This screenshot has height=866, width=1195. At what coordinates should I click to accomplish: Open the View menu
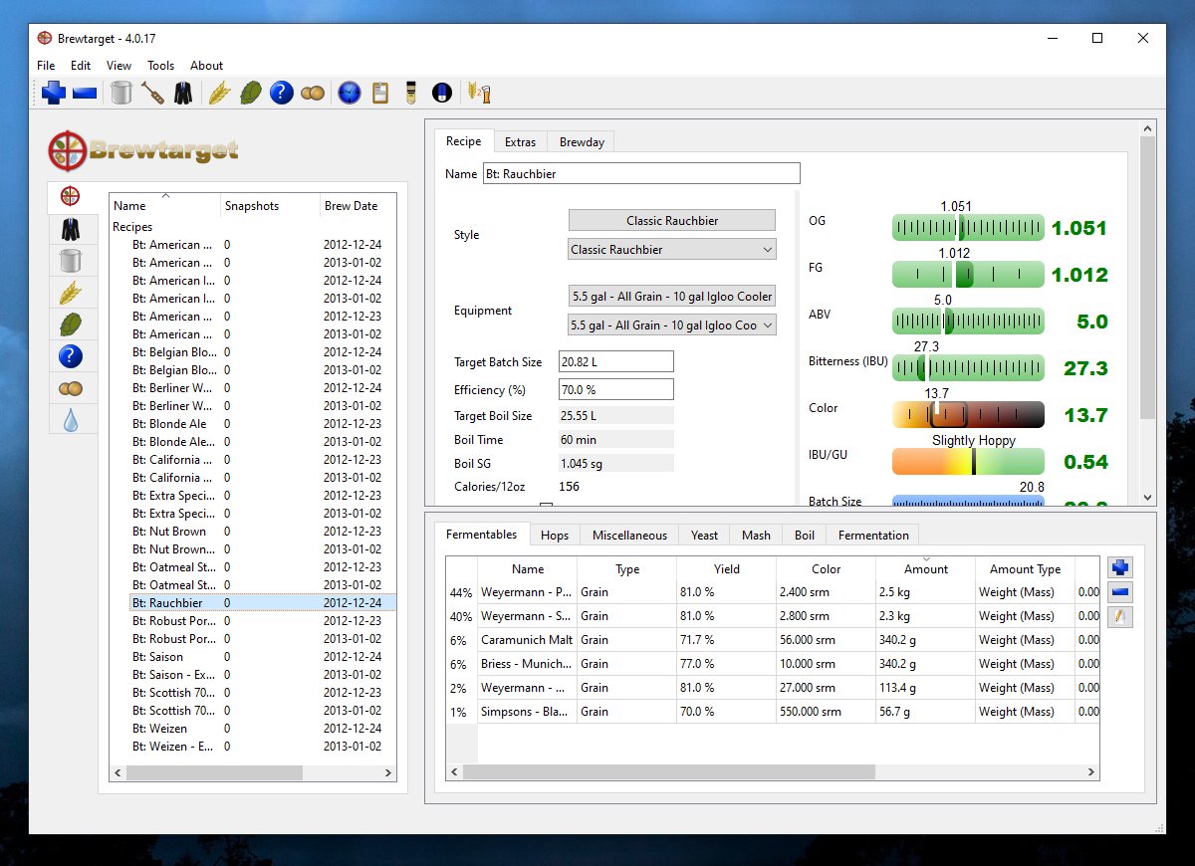(x=119, y=66)
